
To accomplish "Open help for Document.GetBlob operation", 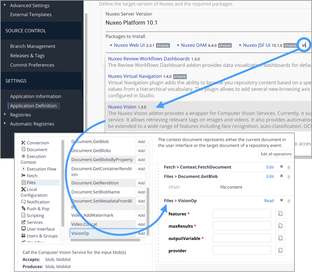I will (x=289, y=177).
